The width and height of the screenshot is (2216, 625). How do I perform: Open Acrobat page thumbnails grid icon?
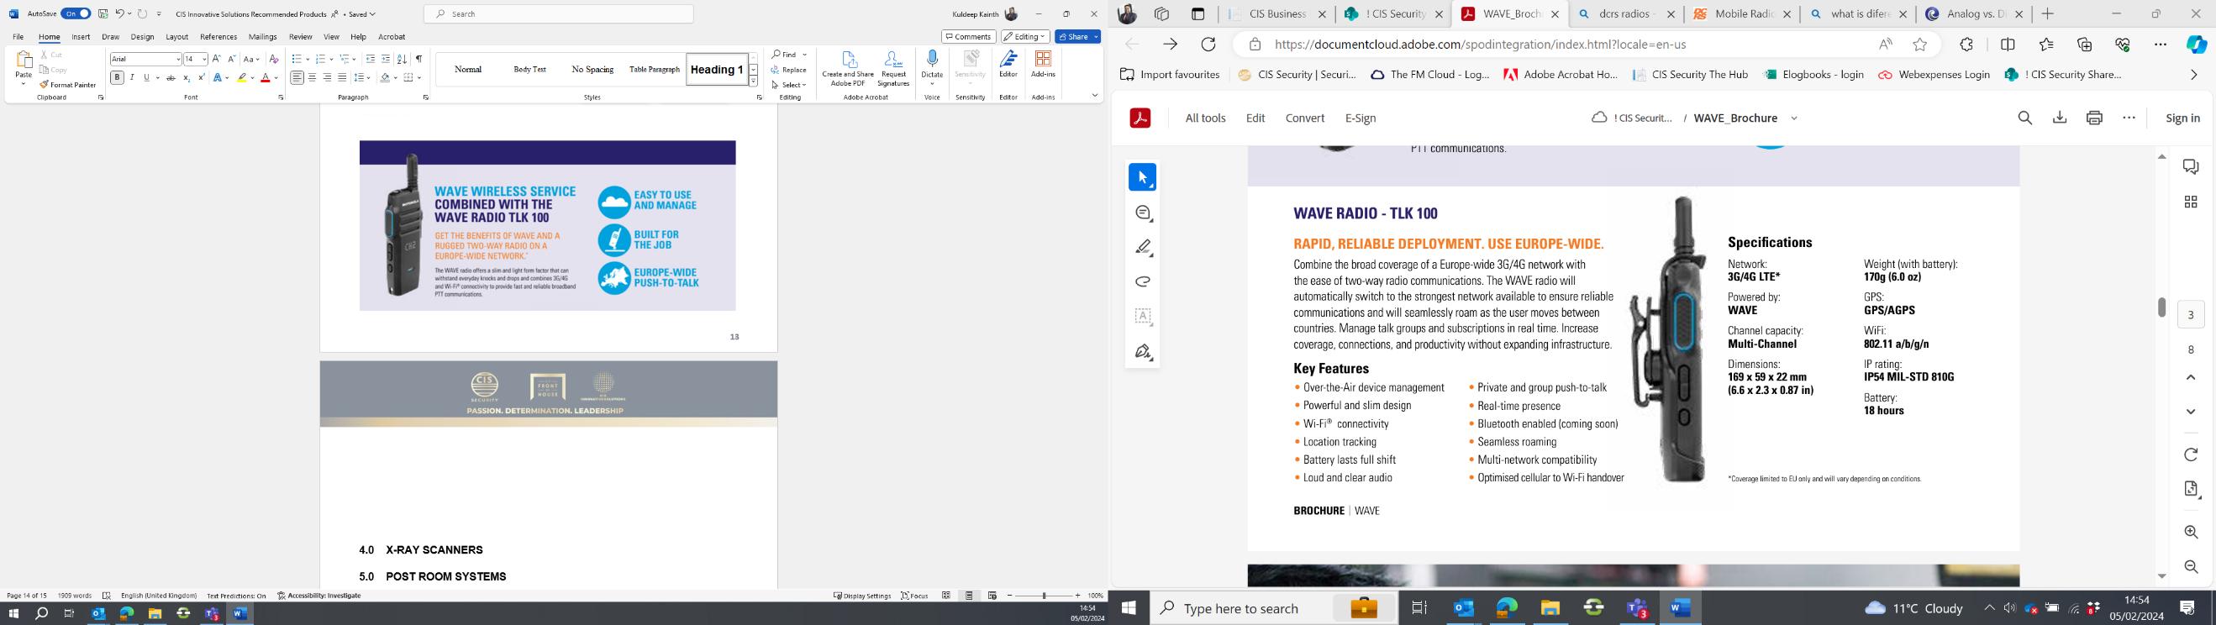(x=2191, y=202)
